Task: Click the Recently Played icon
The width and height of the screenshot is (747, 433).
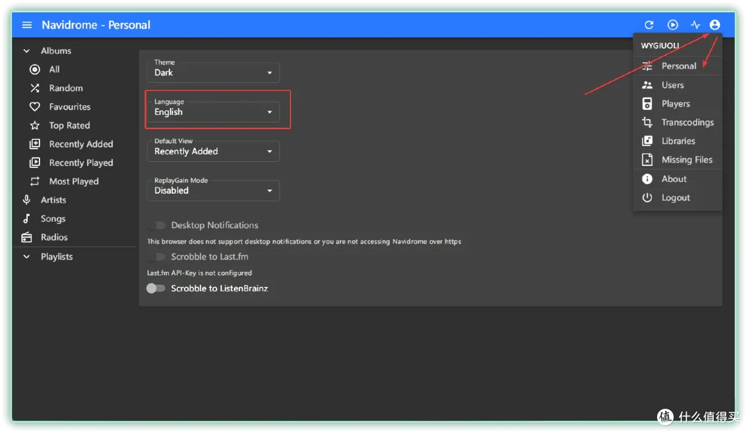Action: pyautogui.click(x=35, y=163)
